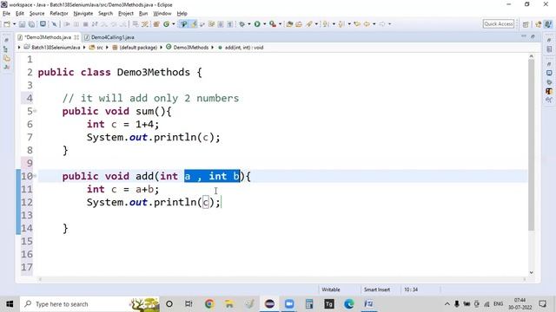Click the Save toolbar icon
Screen dimensions: 556x312
[22, 24]
